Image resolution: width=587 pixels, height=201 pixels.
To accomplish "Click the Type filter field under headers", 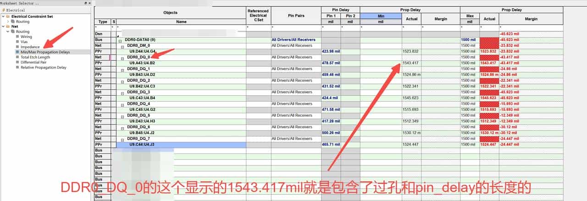I will (x=103, y=27).
